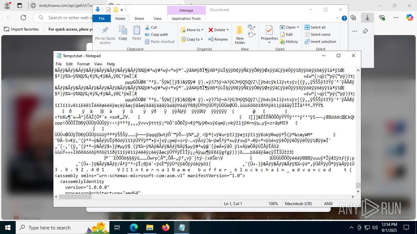Click the Properties checkmark icon
This screenshot has height=234, width=417.
269,30
